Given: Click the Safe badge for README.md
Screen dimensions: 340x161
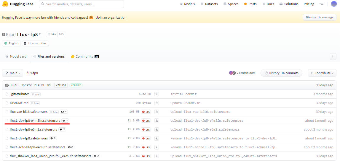Looking at the screenshot, I should coord(35,103).
